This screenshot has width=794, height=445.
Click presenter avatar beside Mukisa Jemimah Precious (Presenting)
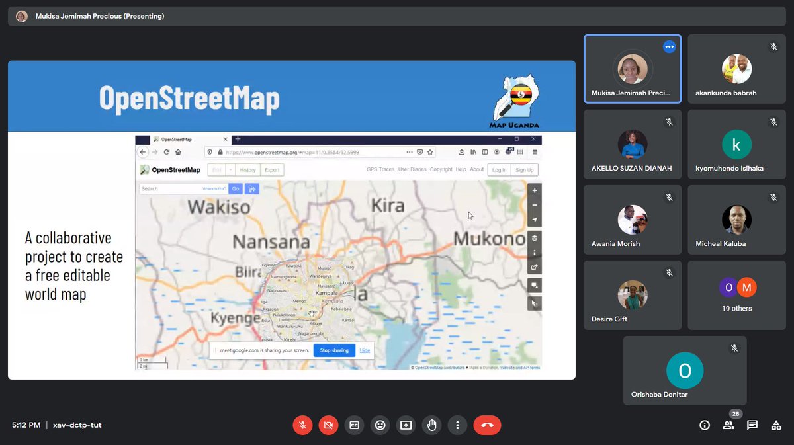tap(22, 16)
